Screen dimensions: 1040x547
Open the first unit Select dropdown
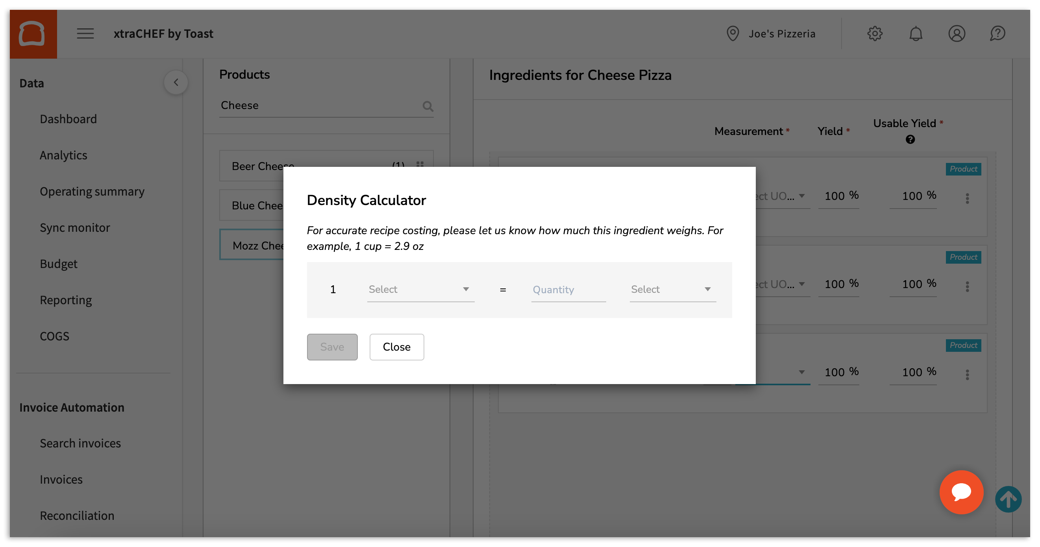point(420,290)
